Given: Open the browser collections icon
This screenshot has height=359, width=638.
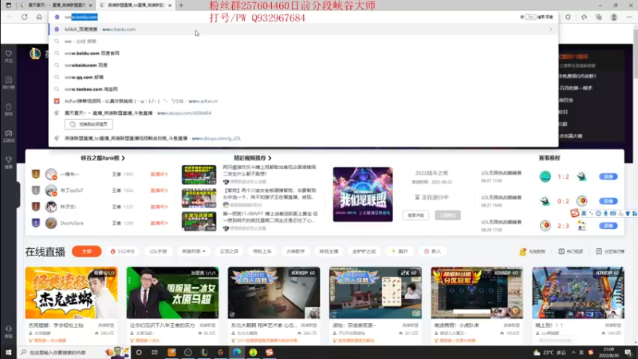Looking at the screenshot, I should point(599,17).
